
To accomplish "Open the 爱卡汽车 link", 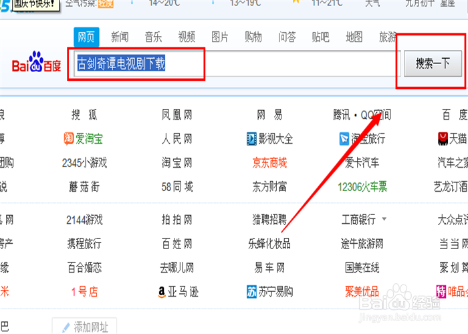I will 362,163.
